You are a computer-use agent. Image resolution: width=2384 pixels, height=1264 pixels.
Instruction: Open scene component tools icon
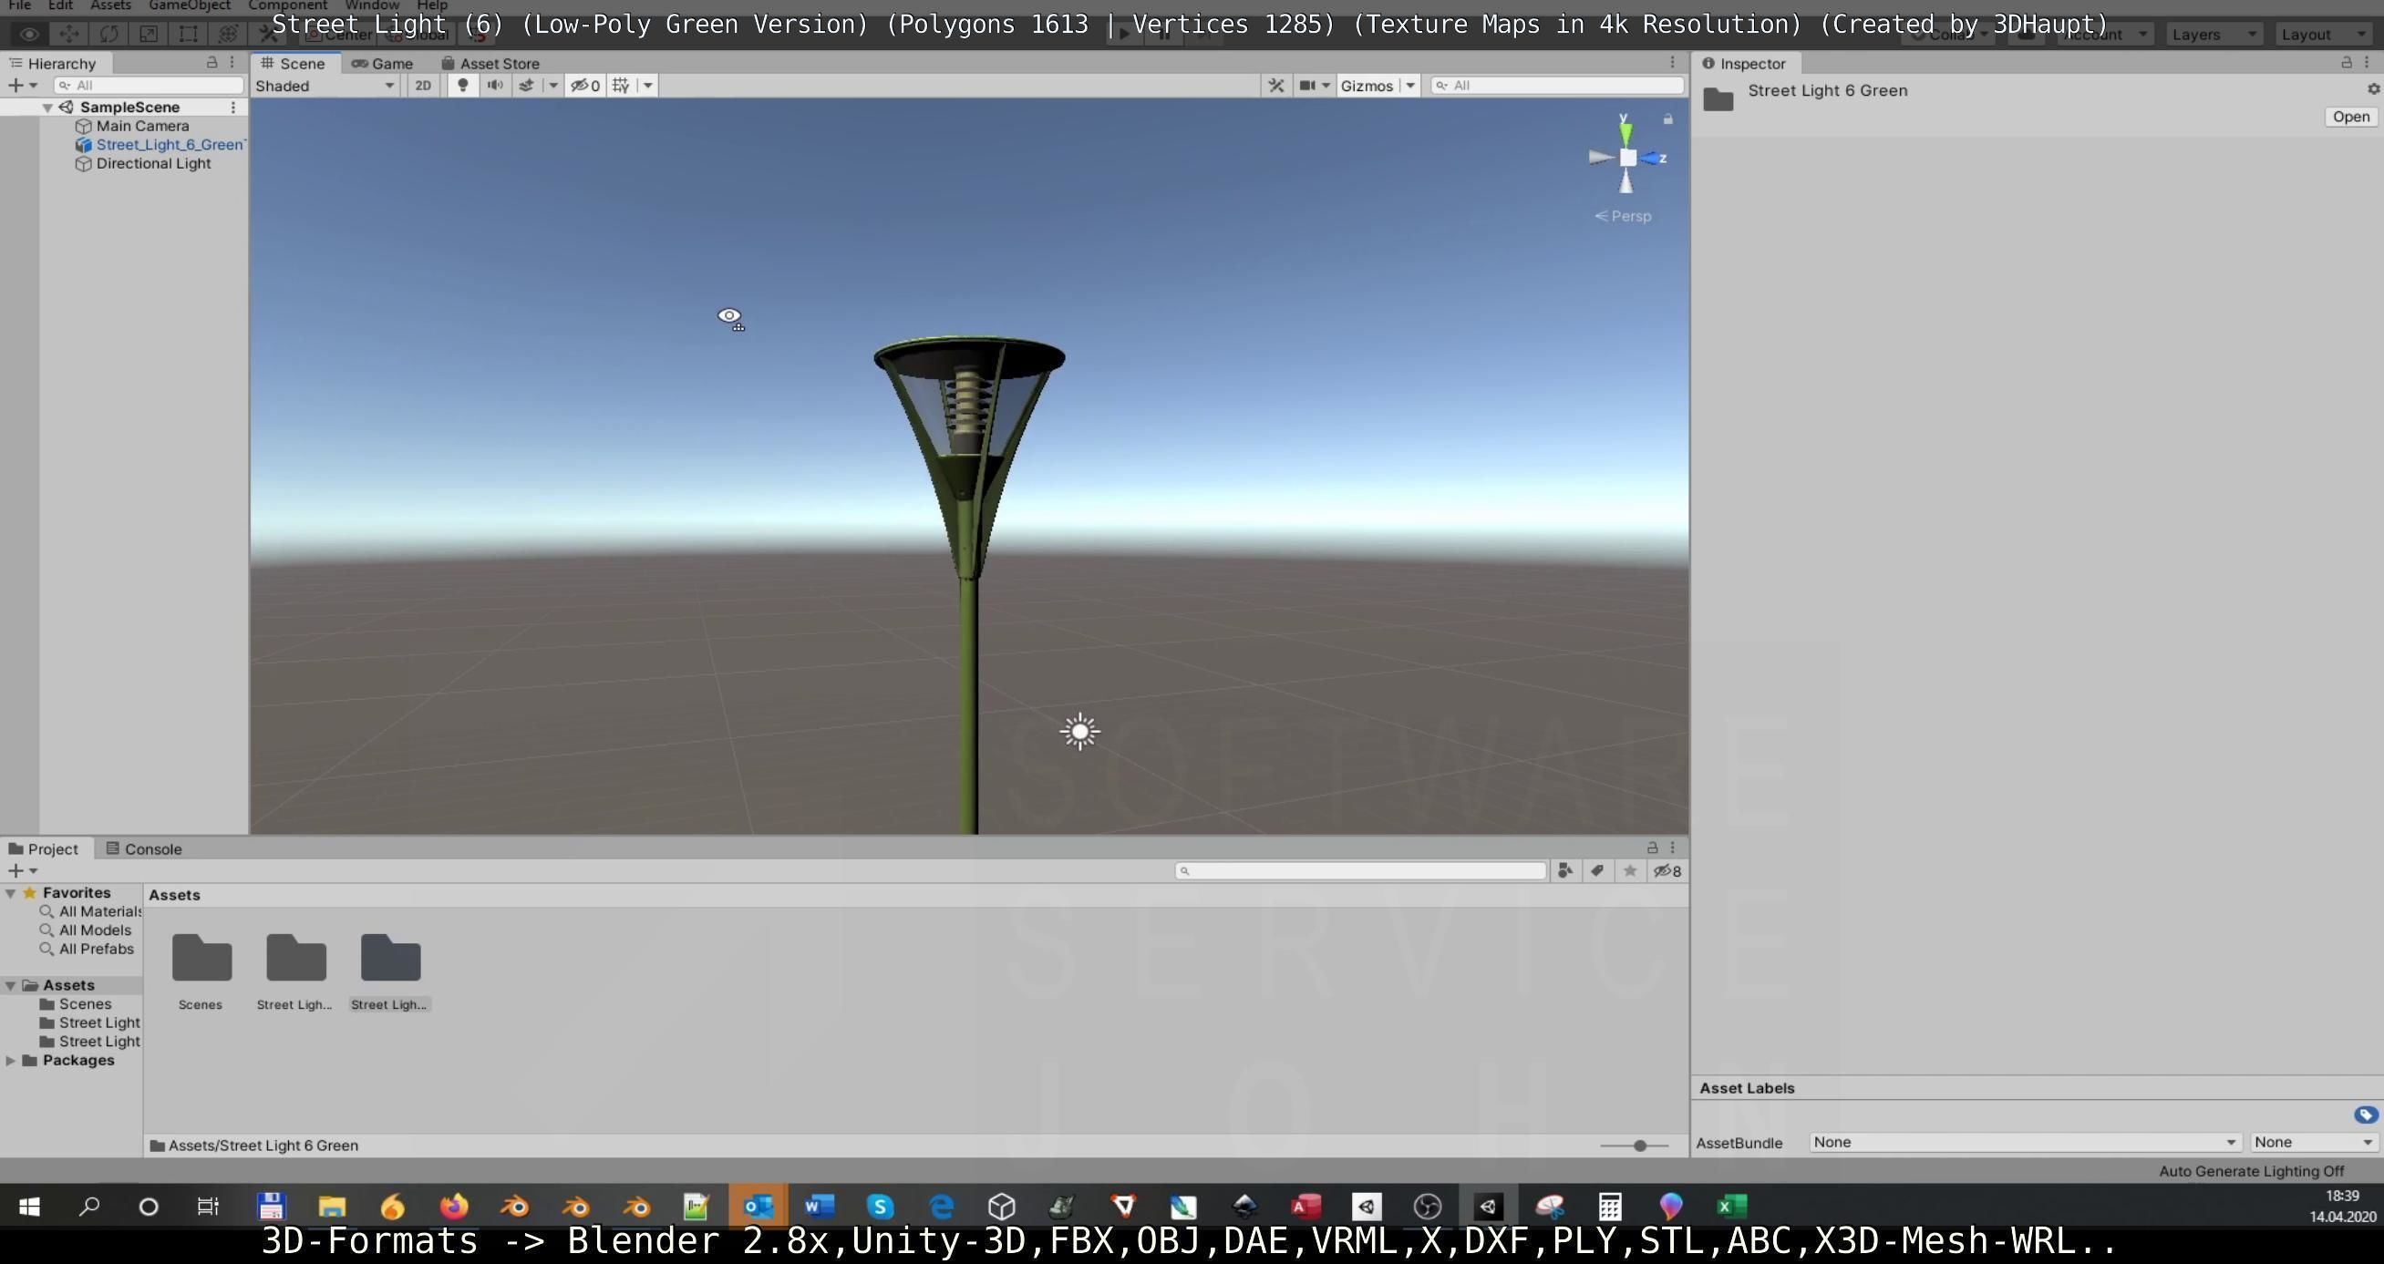pyautogui.click(x=1276, y=85)
